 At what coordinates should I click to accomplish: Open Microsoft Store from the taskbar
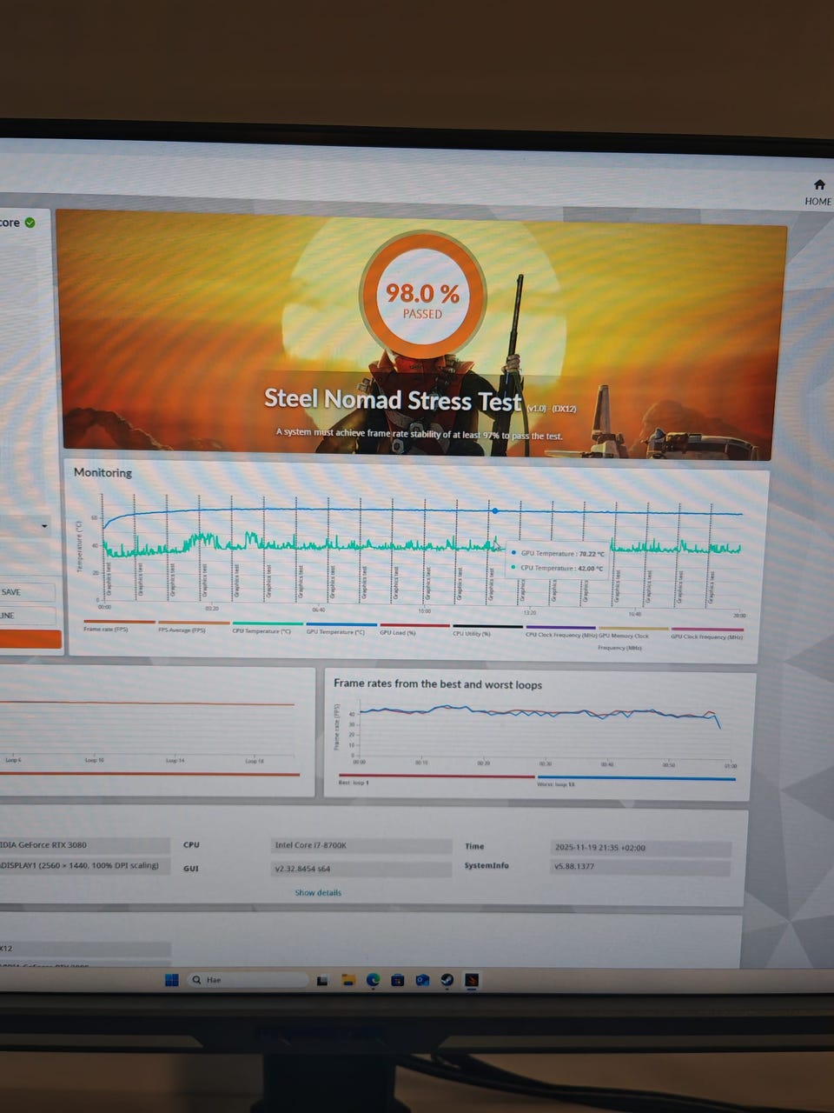pos(397,980)
